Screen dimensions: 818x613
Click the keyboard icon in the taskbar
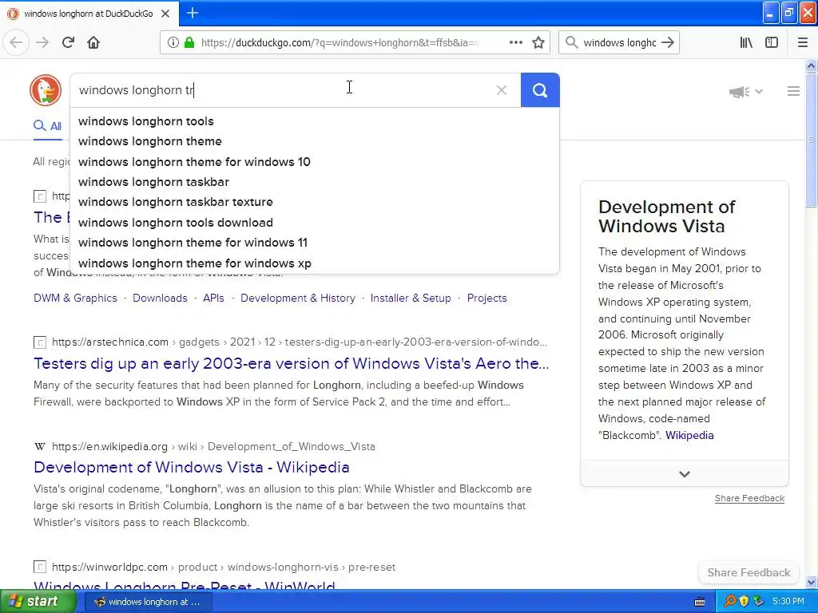pos(700,602)
